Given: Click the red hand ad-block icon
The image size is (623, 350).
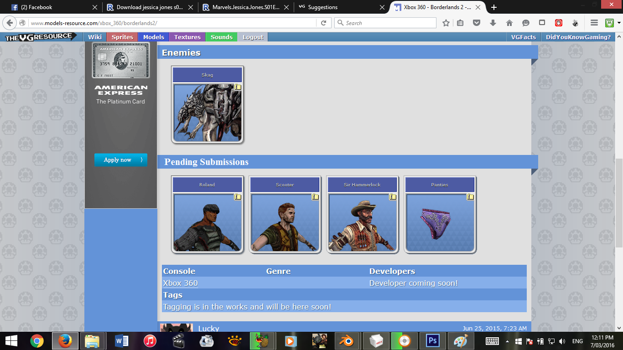Looking at the screenshot, I should pos(559,23).
